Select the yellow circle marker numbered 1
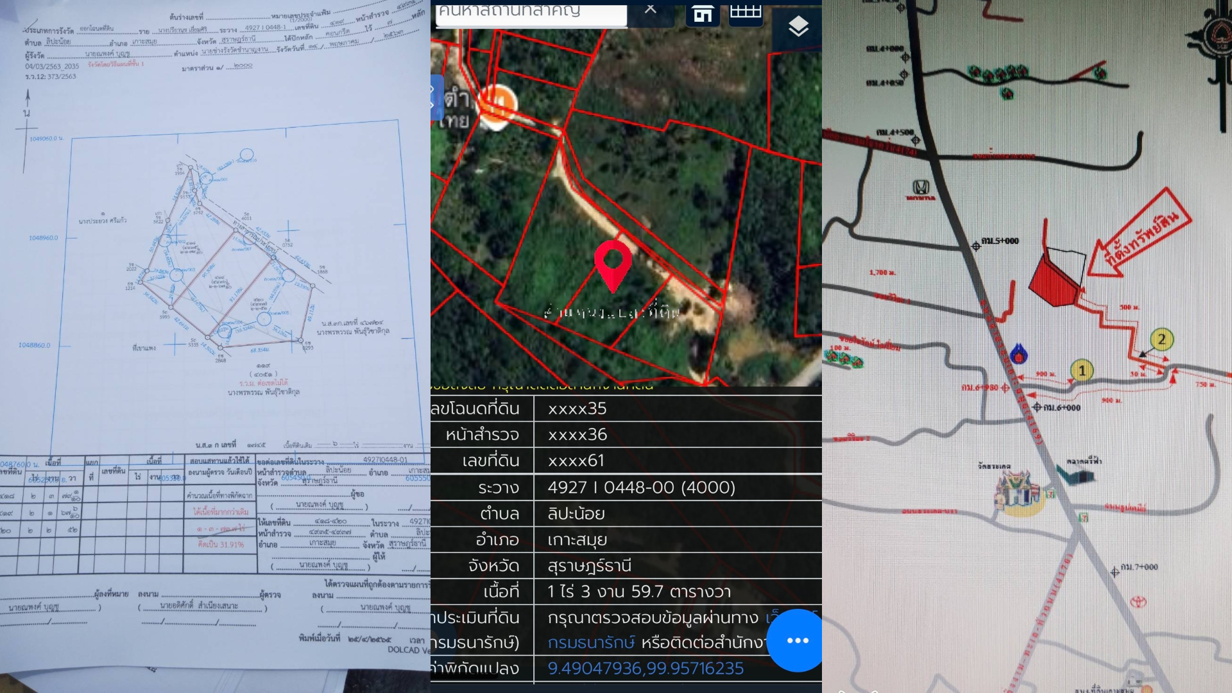Viewport: 1232px width, 693px height. (1082, 370)
